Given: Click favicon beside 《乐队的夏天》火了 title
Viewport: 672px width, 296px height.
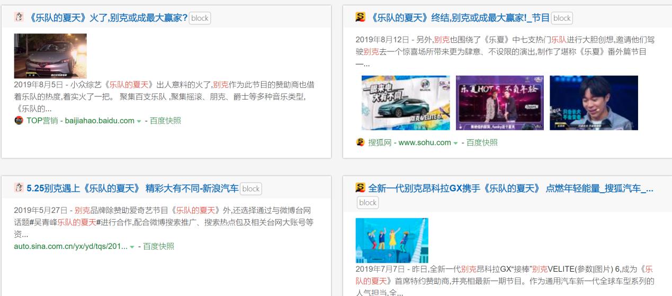Looking at the screenshot, I should 19,17.
